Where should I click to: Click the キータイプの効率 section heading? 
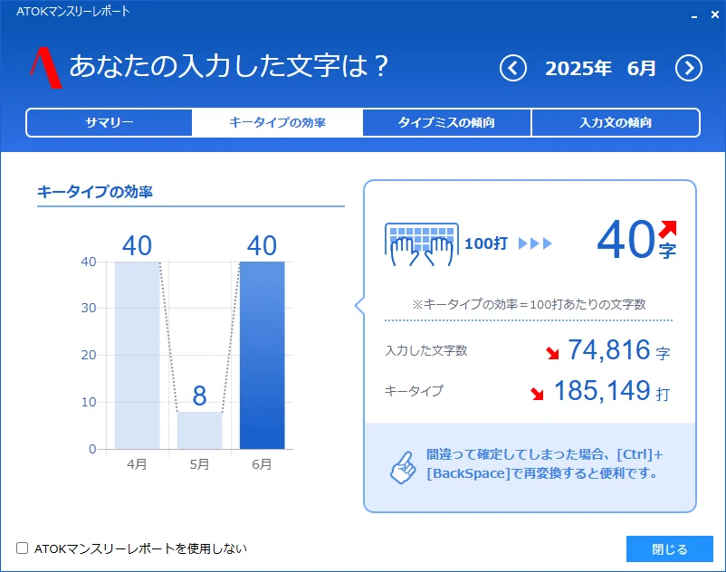click(x=95, y=192)
